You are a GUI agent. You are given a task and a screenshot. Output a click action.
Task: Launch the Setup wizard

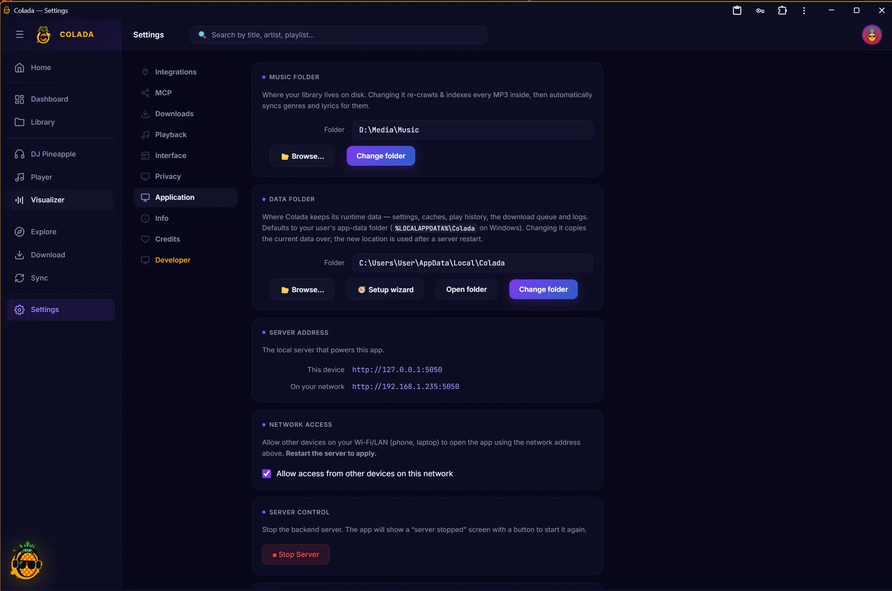(x=385, y=289)
